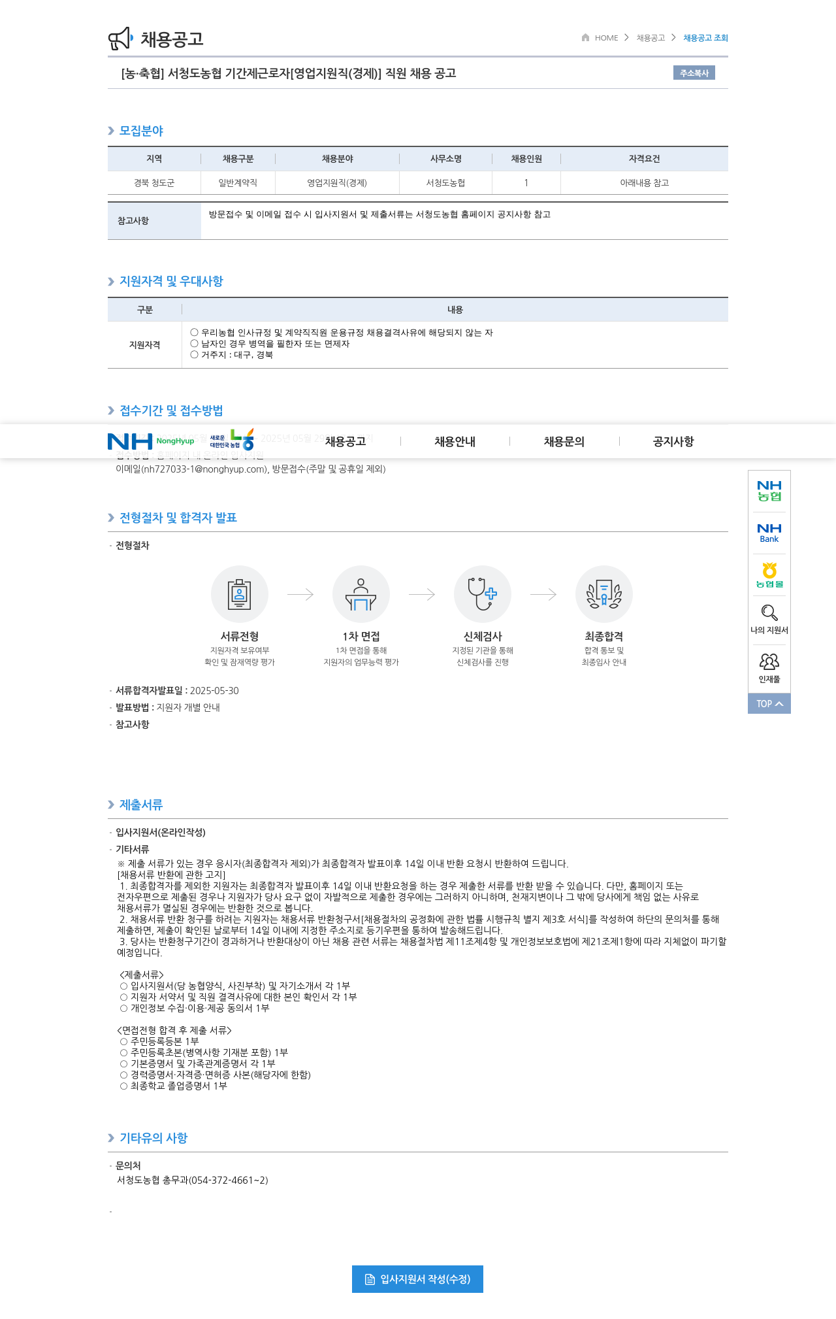Go to HOME breadcrumb link

point(606,38)
